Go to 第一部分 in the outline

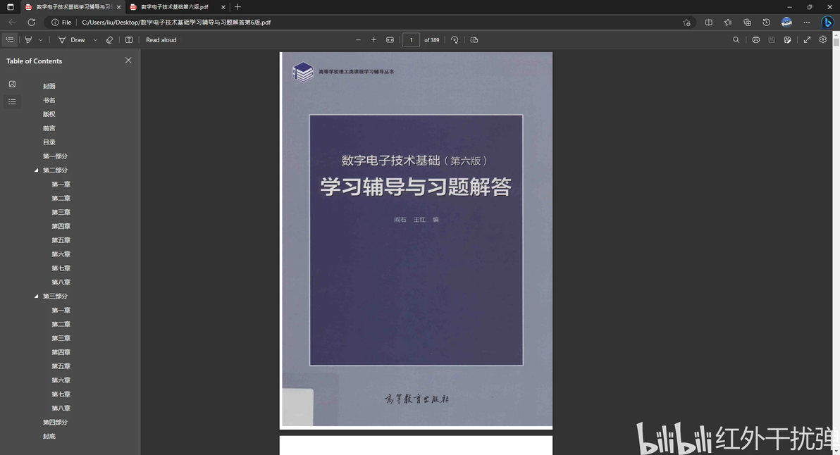click(x=55, y=156)
